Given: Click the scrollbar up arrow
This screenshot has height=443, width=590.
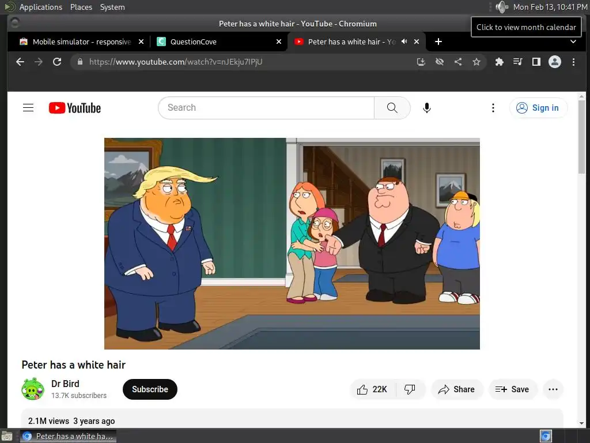Looking at the screenshot, I should pos(582,96).
